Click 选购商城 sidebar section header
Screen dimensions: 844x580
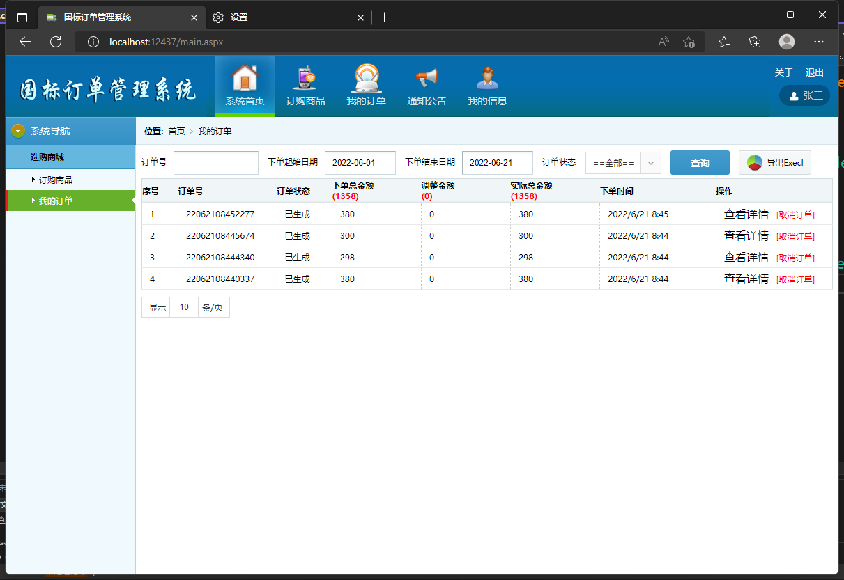pyautogui.click(x=70, y=157)
